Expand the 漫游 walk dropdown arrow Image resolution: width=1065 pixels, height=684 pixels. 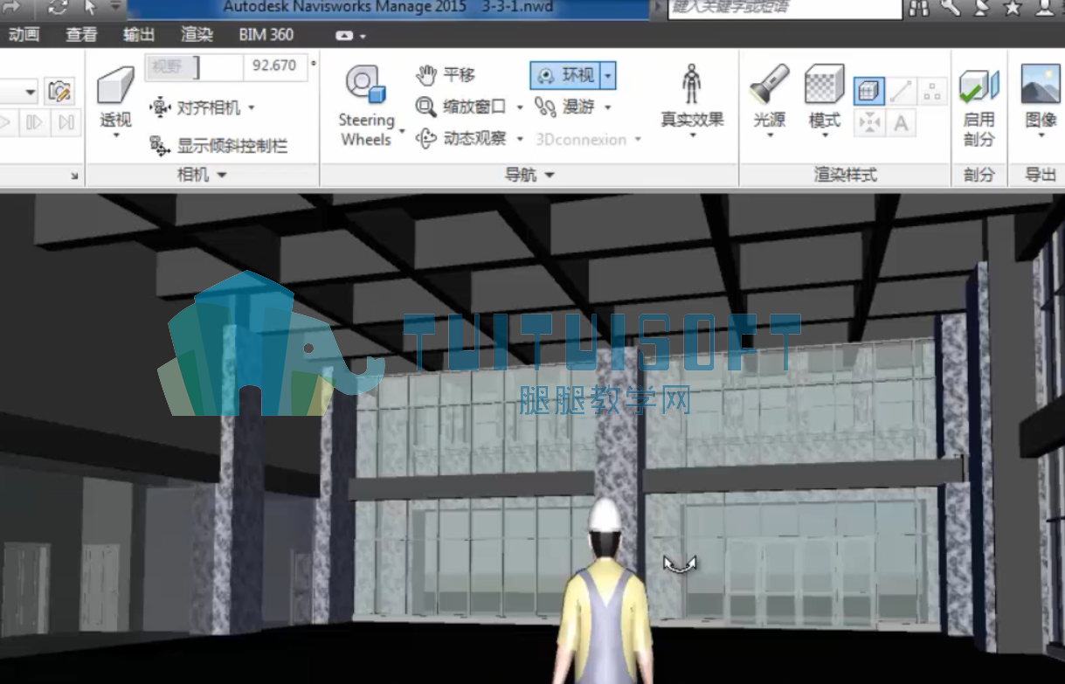(607, 107)
